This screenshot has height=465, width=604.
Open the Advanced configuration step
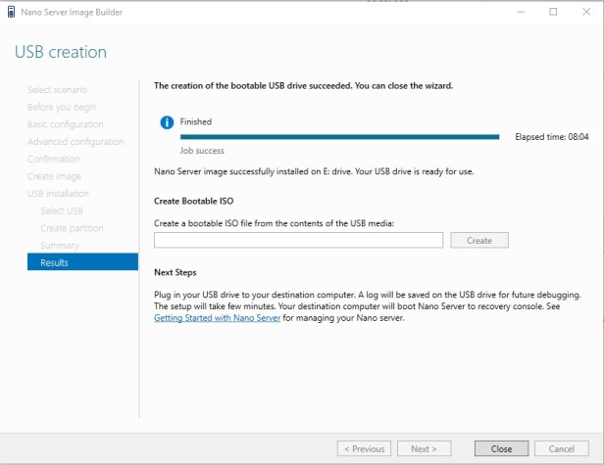[x=75, y=142]
